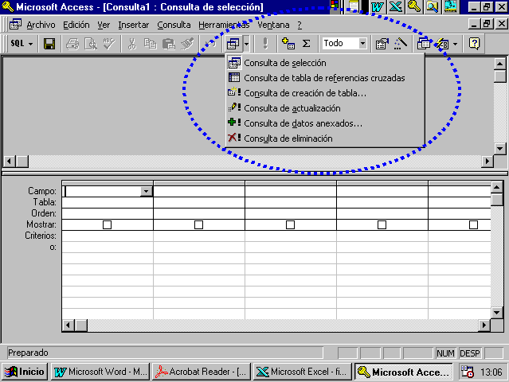Click the Undo toolbar icon
This screenshot has width=509, height=382.
coord(209,44)
